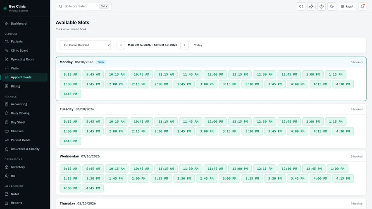Click the Dashboard grid icon in sidebar
The height and width of the screenshot is (209, 372).
(7, 24)
